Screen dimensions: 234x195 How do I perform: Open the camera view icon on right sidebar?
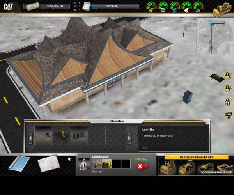click(x=229, y=115)
